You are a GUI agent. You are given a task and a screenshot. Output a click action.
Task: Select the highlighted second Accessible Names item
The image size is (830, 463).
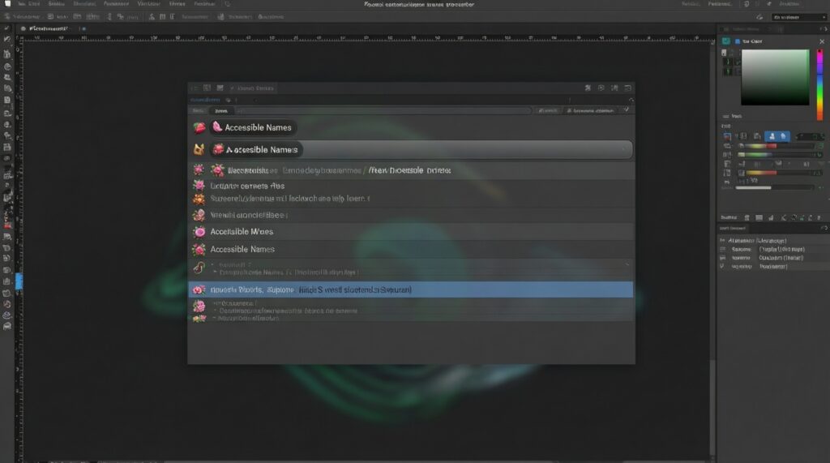click(421, 150)
